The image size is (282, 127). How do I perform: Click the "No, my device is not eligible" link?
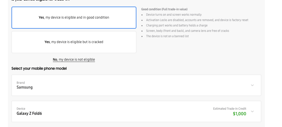[x=74, y=60]
